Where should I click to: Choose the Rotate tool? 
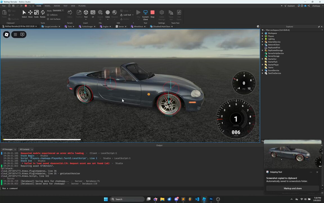pyautogui.click(x=42, y=14)
